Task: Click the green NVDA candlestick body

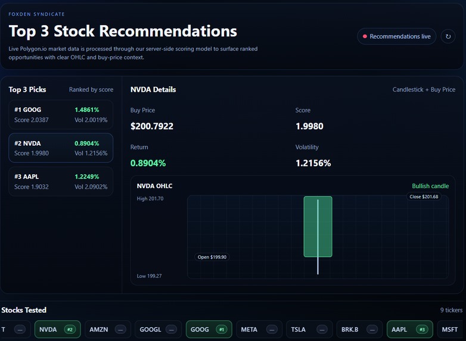Action: pos(318,227)
